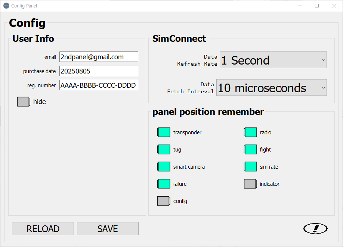343x247 pixels.
Task: Click into the email input field
Action: coord(99,57)
